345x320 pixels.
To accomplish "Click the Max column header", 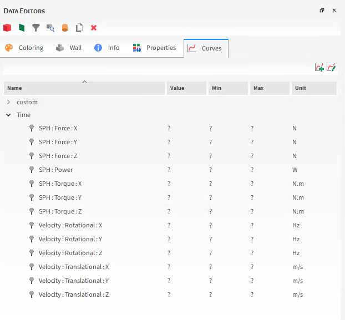I will 270,88.
